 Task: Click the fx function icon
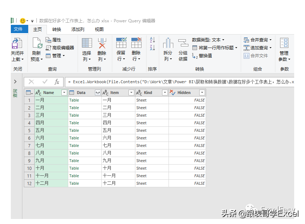[x=57, y=82]
